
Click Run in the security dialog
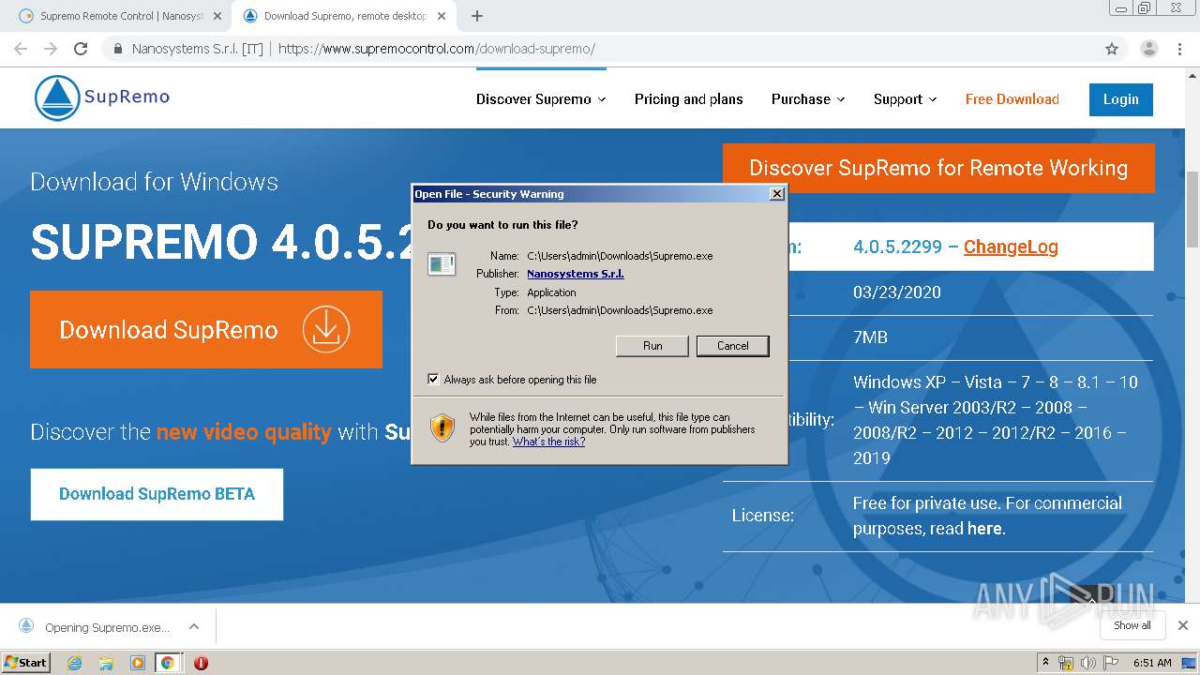[x=652, y=346]
